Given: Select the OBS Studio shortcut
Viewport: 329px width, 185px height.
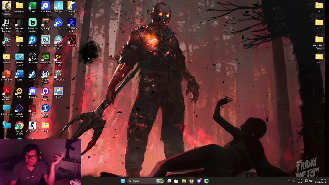Looking at the screenshot, I should 32,59.
